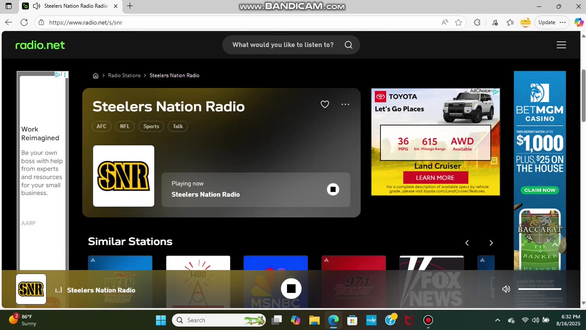Open the 97.1 Ticket station tile
This screenshot has width=586, height=330.
[x=353, y=281]
